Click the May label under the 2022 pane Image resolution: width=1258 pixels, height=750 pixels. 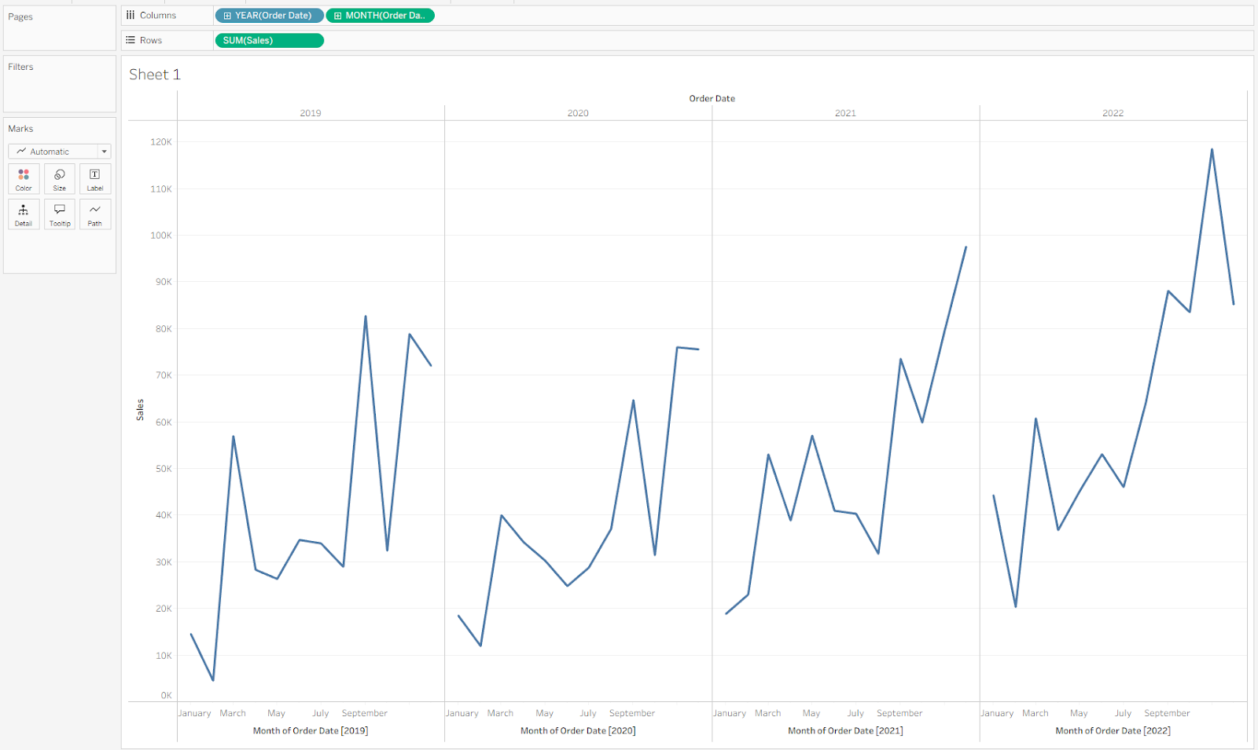(x=1079, y=713)
